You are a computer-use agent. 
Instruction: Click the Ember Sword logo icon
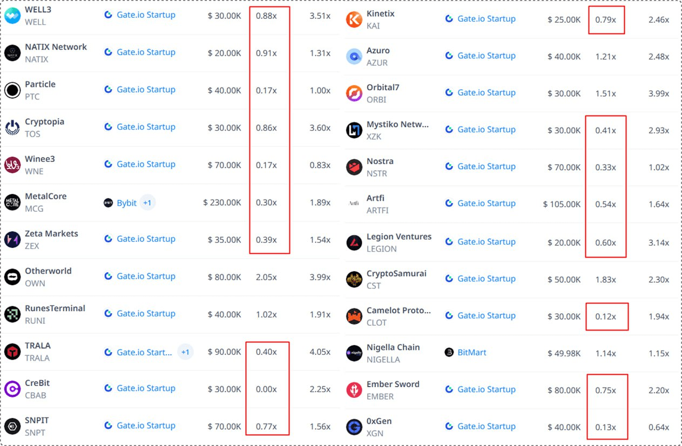coord(354,390)
